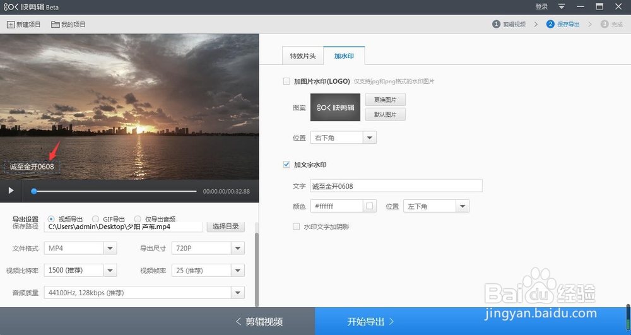The image size is (631, 335).
Task: Go to step 1 剪辑视频
Action: point(509,24)
